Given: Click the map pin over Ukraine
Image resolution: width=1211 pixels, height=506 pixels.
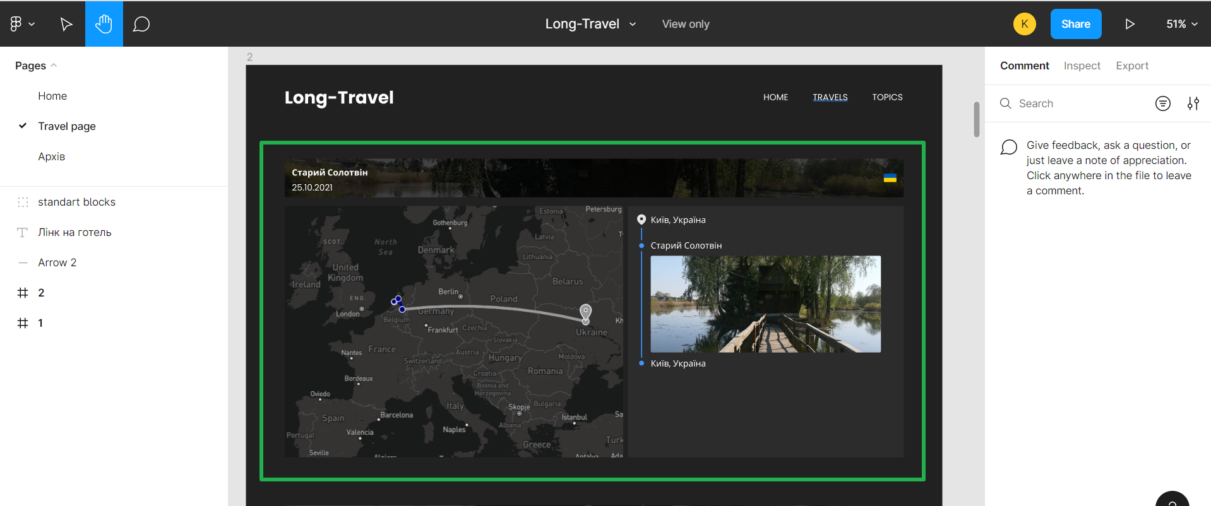Looking at the screenshot, I should [586, 314].
